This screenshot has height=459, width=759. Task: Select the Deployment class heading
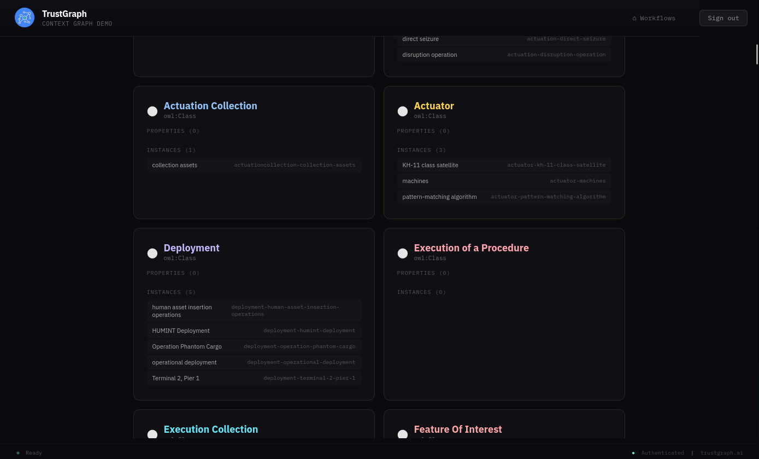192,248
